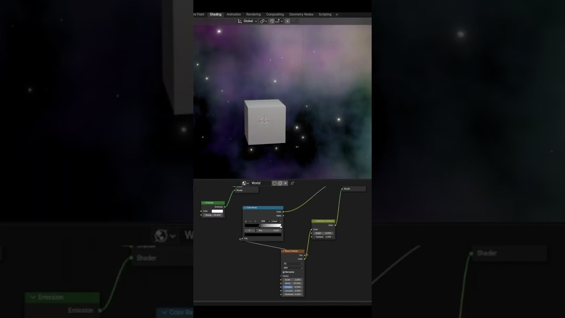Open the snap increment options dropdown
Image resolution: width=565 pixels, height=318 pixels.
tap(280, 21)
